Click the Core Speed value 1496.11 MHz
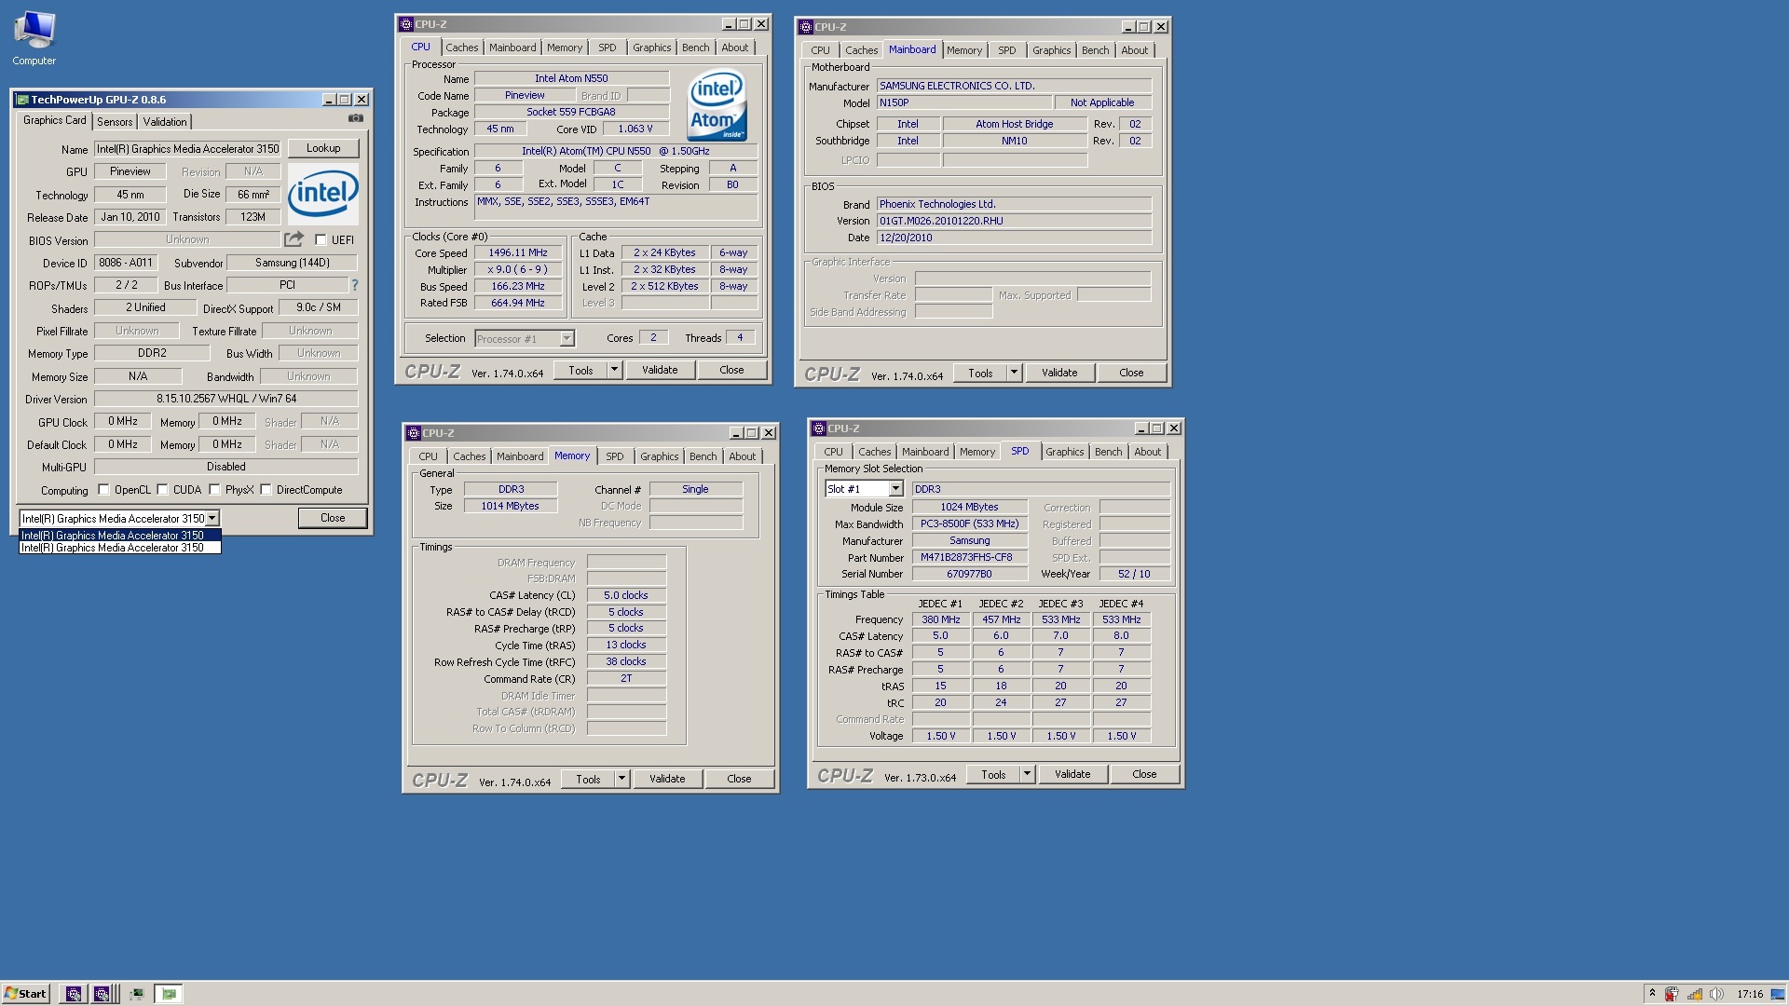Image resolution: width=1789 pixels, height=1006 pixels. [518, 253]
